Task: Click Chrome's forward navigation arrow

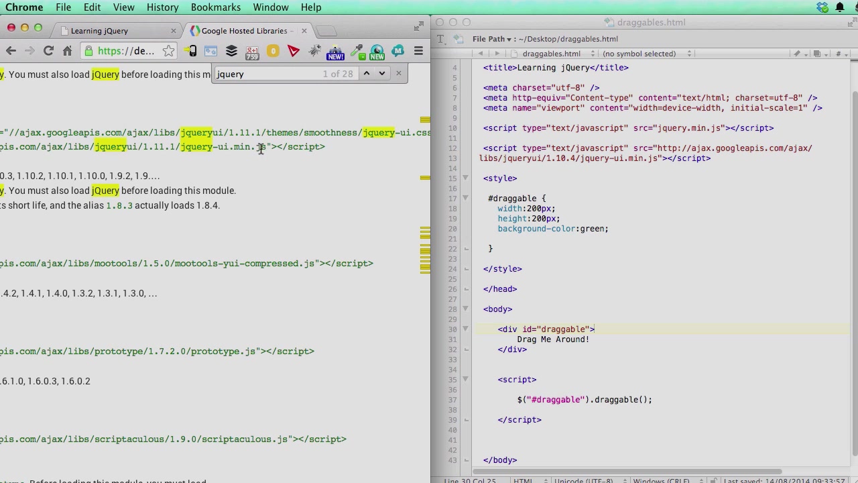Action: click(29, 51)
